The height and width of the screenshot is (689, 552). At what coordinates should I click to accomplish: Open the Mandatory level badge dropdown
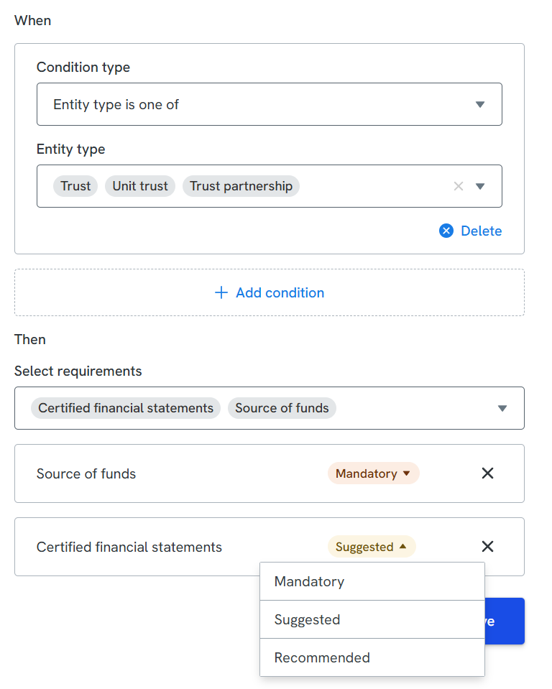click(373, 473)
